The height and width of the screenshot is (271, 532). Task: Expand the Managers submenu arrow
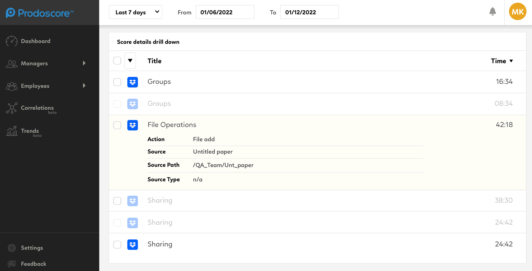tap(84, 63)
